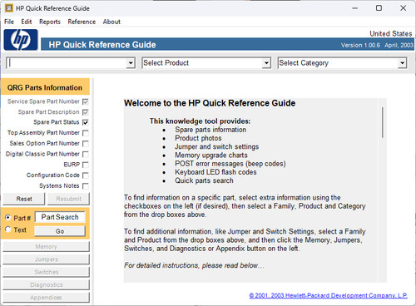This screenshot has width=416, height=306.
Task: Click the QRG Parts Information header
Action: (x=45, y=87)
